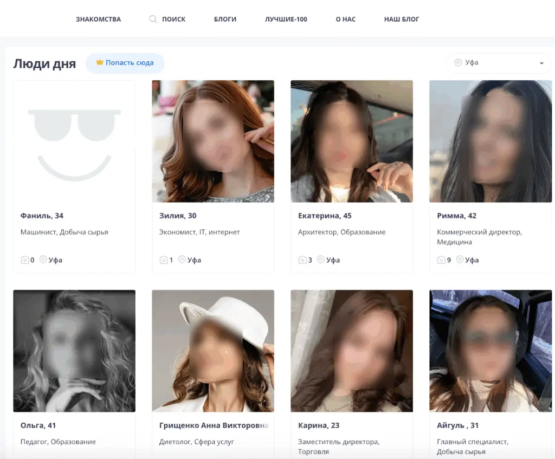Click the location pin on Екатерина's card
The image size is (555, 459).
(321, 260)
